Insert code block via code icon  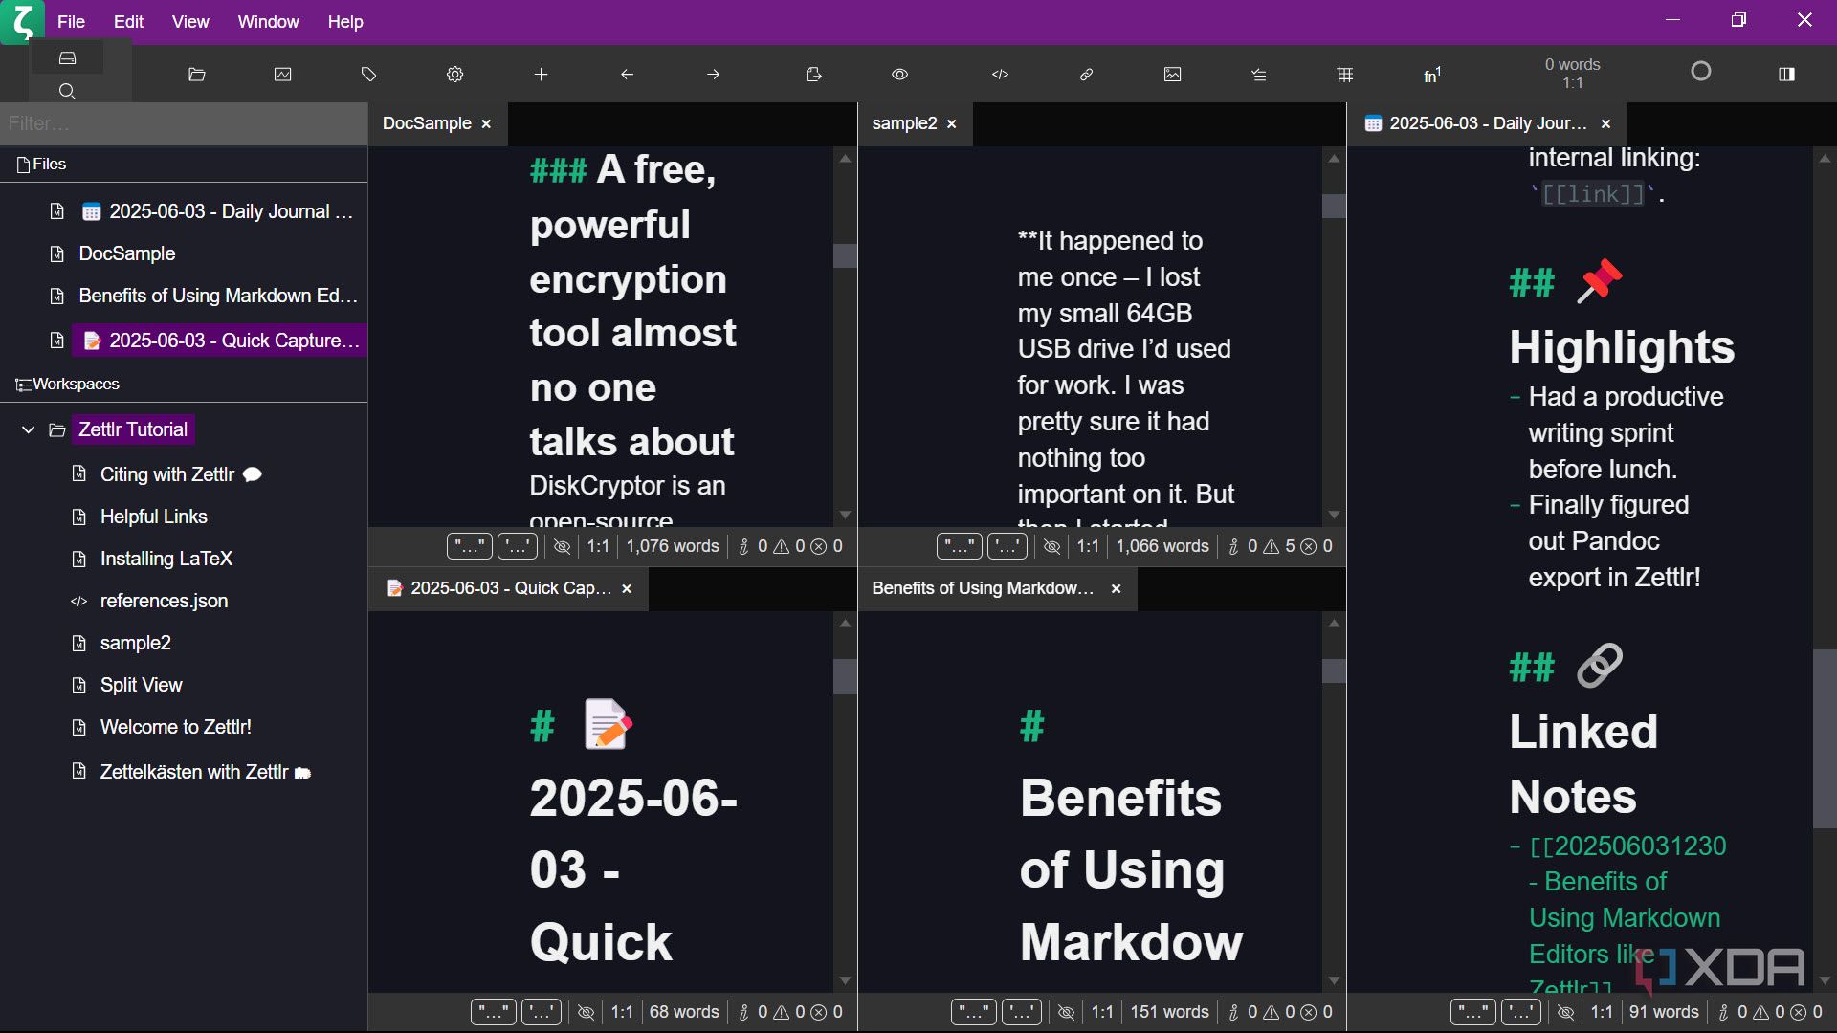(x=1001, y=75)
